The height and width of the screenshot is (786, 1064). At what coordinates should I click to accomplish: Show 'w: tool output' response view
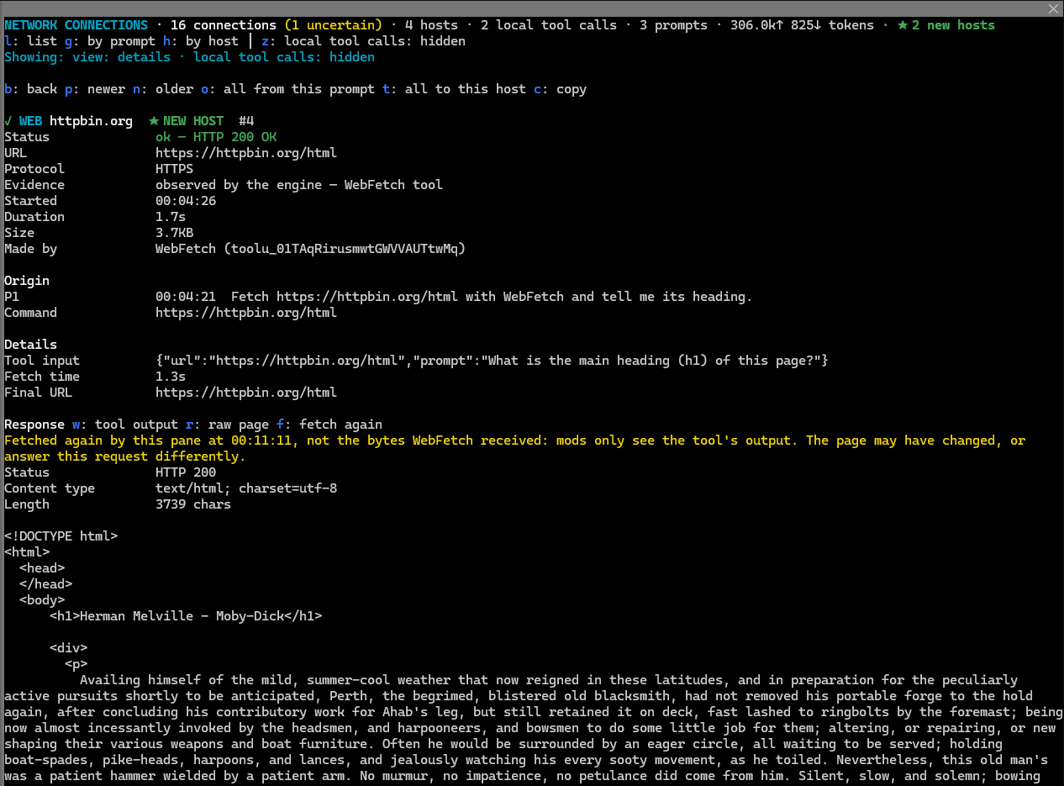click(x=124, y=424)
